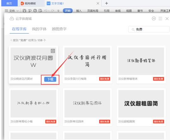Click the smiley feedback icon in the font store
Screen dimensions: 170x140
[154, 18]
